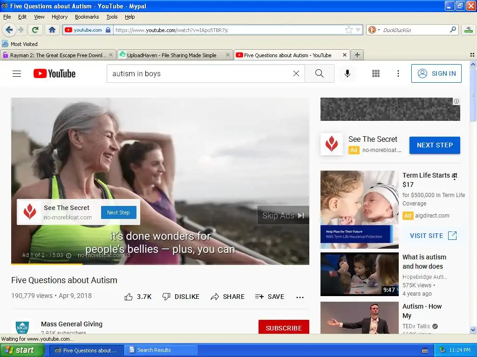Open the YouTube apps grid icon
477x357 pixels.
pos(376,73)
